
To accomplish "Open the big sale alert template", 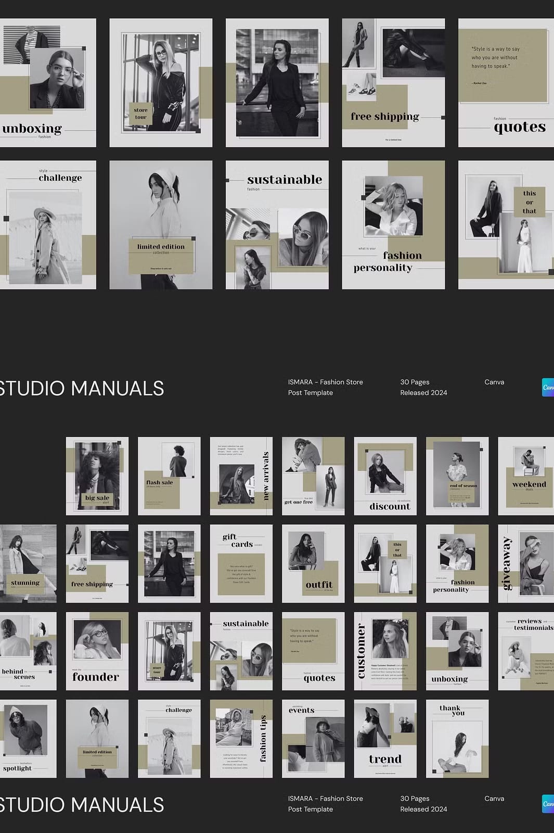I will coord(97,476).
